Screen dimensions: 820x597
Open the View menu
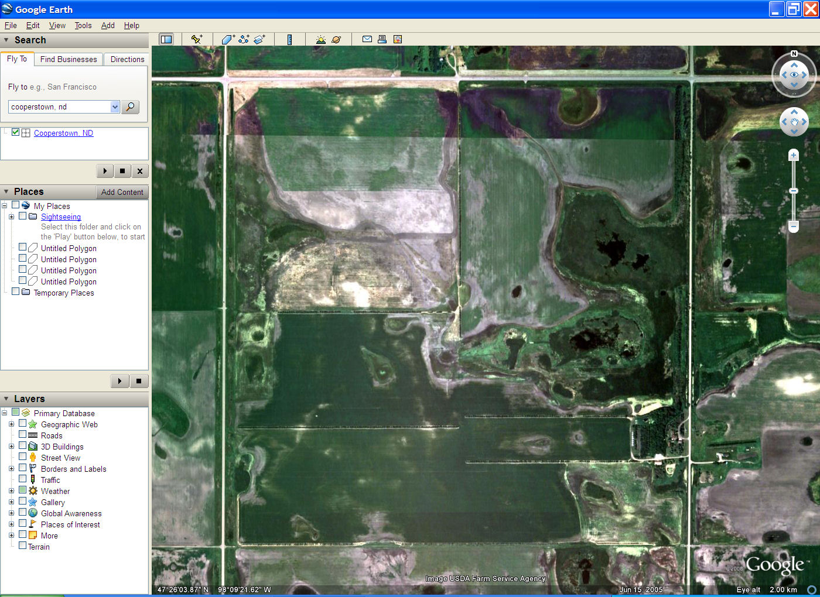57,25
